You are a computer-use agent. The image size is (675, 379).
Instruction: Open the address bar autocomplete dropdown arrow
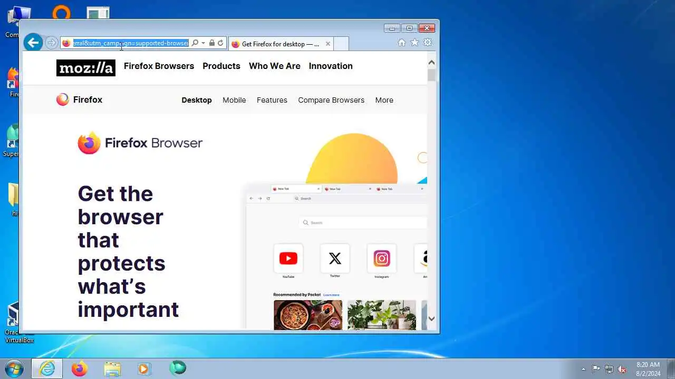[203, 43]
